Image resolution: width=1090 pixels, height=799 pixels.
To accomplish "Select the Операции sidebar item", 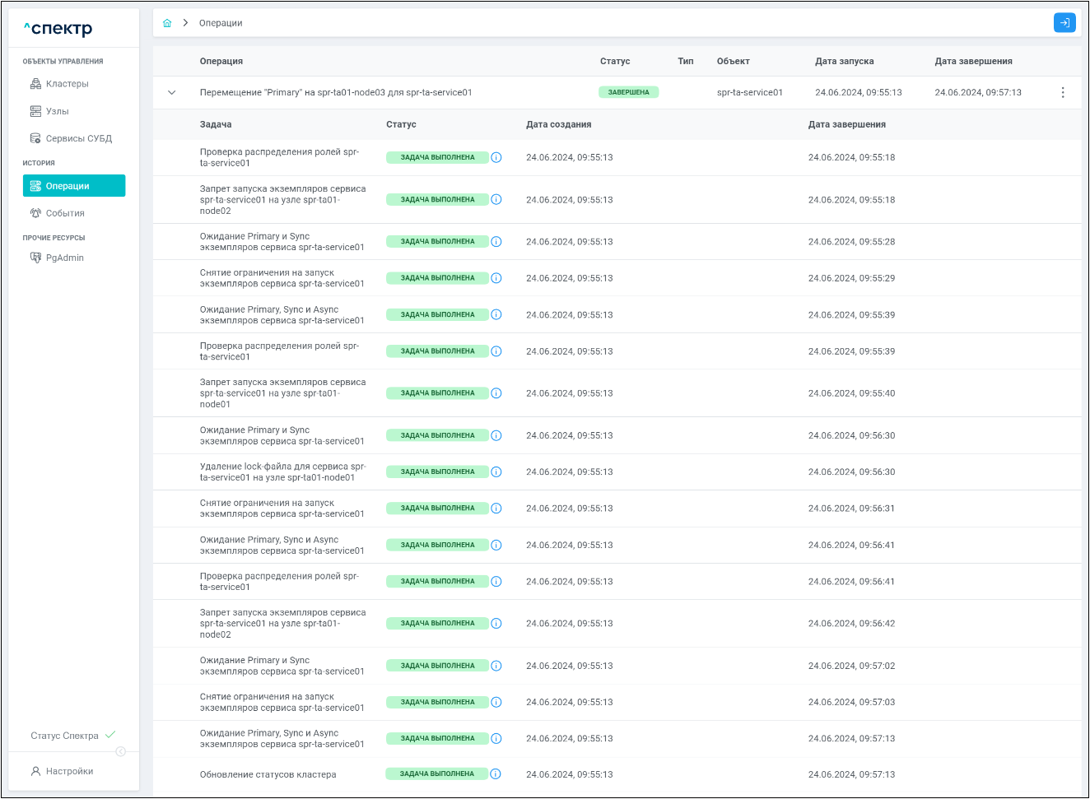I will (74, 186).
